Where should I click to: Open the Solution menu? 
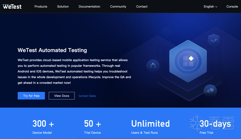(63, 6)
